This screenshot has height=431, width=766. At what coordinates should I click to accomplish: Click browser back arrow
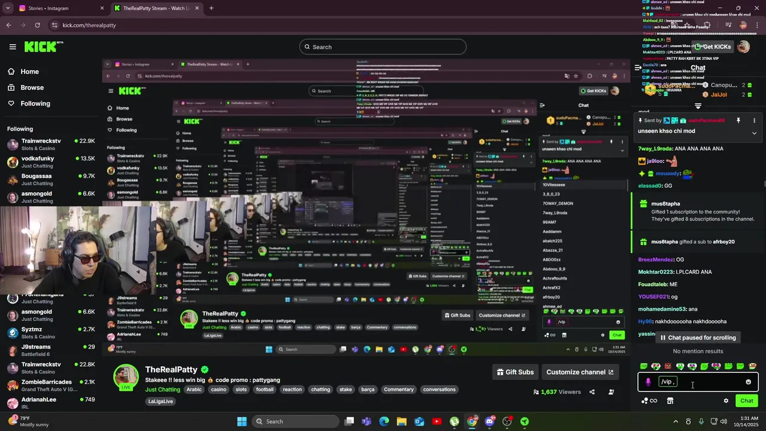[x=9, y=25]
